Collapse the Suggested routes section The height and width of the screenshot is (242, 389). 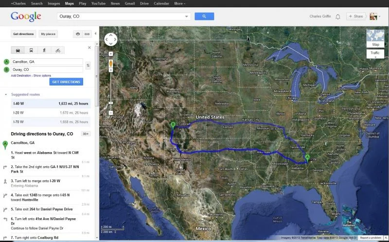[x=6, y=94]
